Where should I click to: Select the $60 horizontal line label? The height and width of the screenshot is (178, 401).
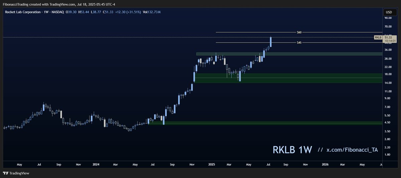point(299,32)
